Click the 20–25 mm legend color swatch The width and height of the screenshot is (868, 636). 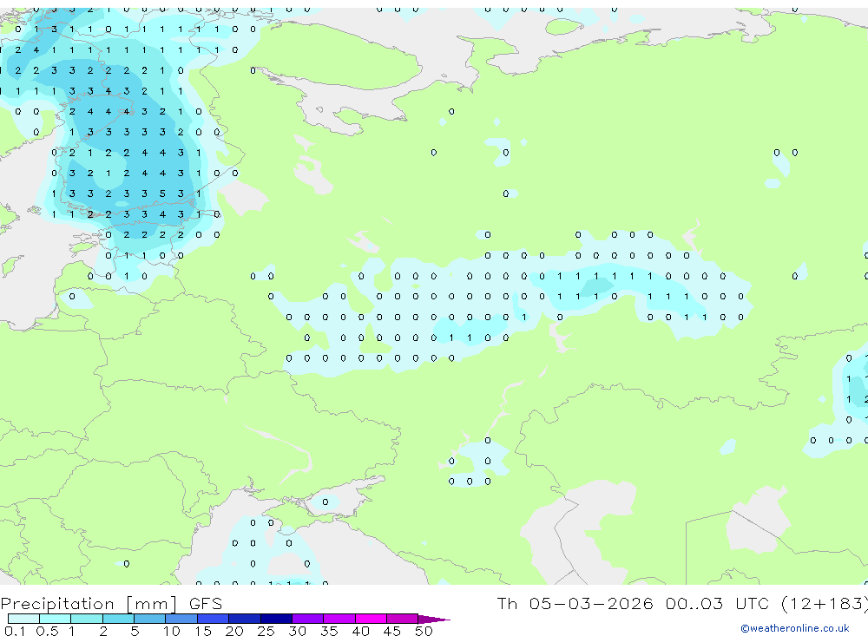pyautogui.click(x=245, y=619)
